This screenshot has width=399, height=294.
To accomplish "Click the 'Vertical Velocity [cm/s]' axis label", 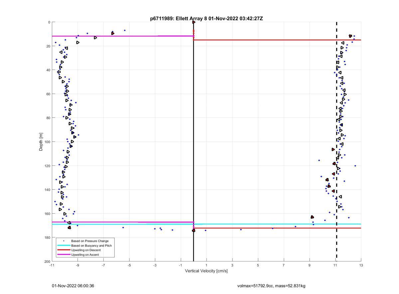I will pos(206,271).
